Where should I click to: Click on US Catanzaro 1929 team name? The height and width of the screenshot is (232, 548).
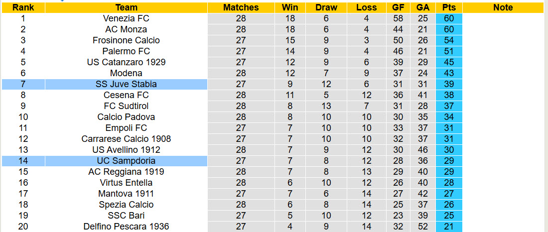[x=126, y=62]
